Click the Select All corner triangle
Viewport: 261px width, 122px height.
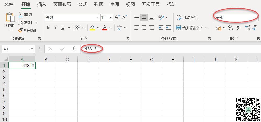tap(6, 59)
